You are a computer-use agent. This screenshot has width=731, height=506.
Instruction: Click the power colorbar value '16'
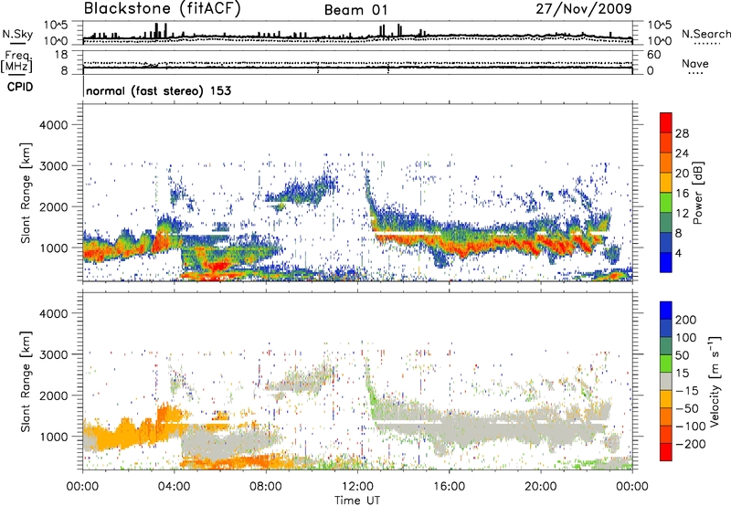[x=682, y=193]
